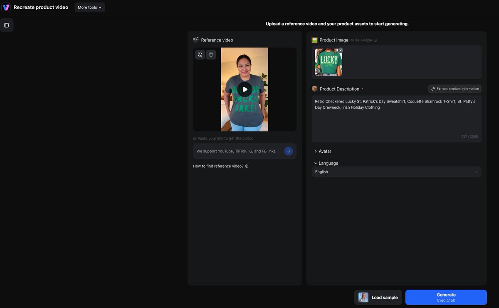Delete the reference video with trash icon
The image size is (499, 308).
pyautogui.click(x=211, y=54)
